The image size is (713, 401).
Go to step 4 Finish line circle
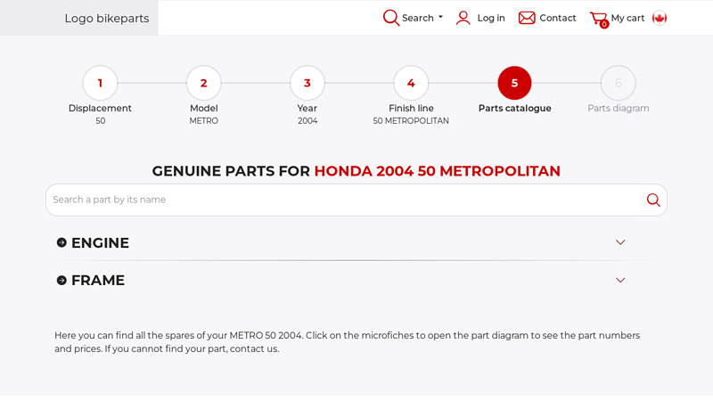(411, 83)
